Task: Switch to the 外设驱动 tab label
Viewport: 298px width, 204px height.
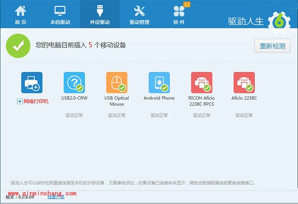Action: click(x=100, y=22)
